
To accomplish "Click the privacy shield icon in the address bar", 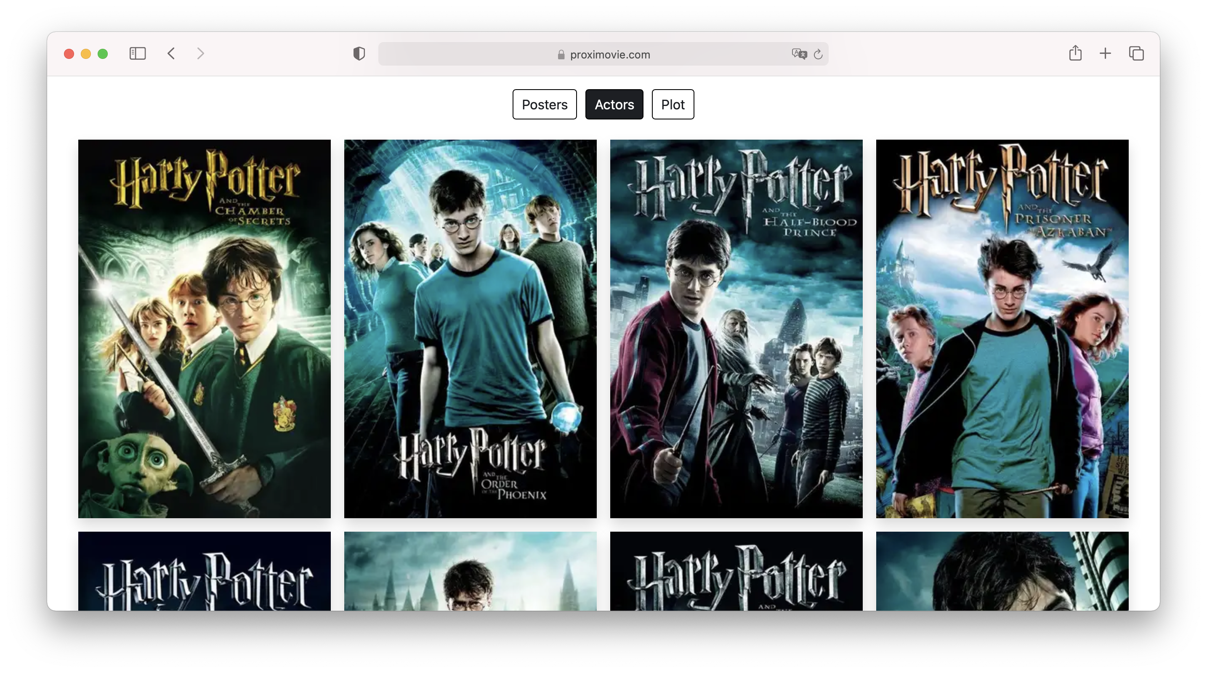I will (x=359, y=53).
